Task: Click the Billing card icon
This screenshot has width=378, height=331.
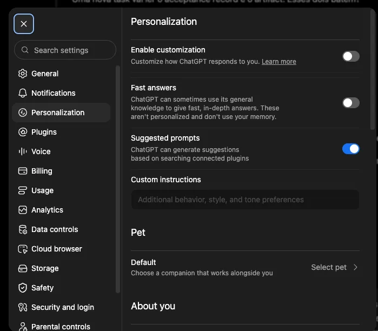Action: coord(23,171)
